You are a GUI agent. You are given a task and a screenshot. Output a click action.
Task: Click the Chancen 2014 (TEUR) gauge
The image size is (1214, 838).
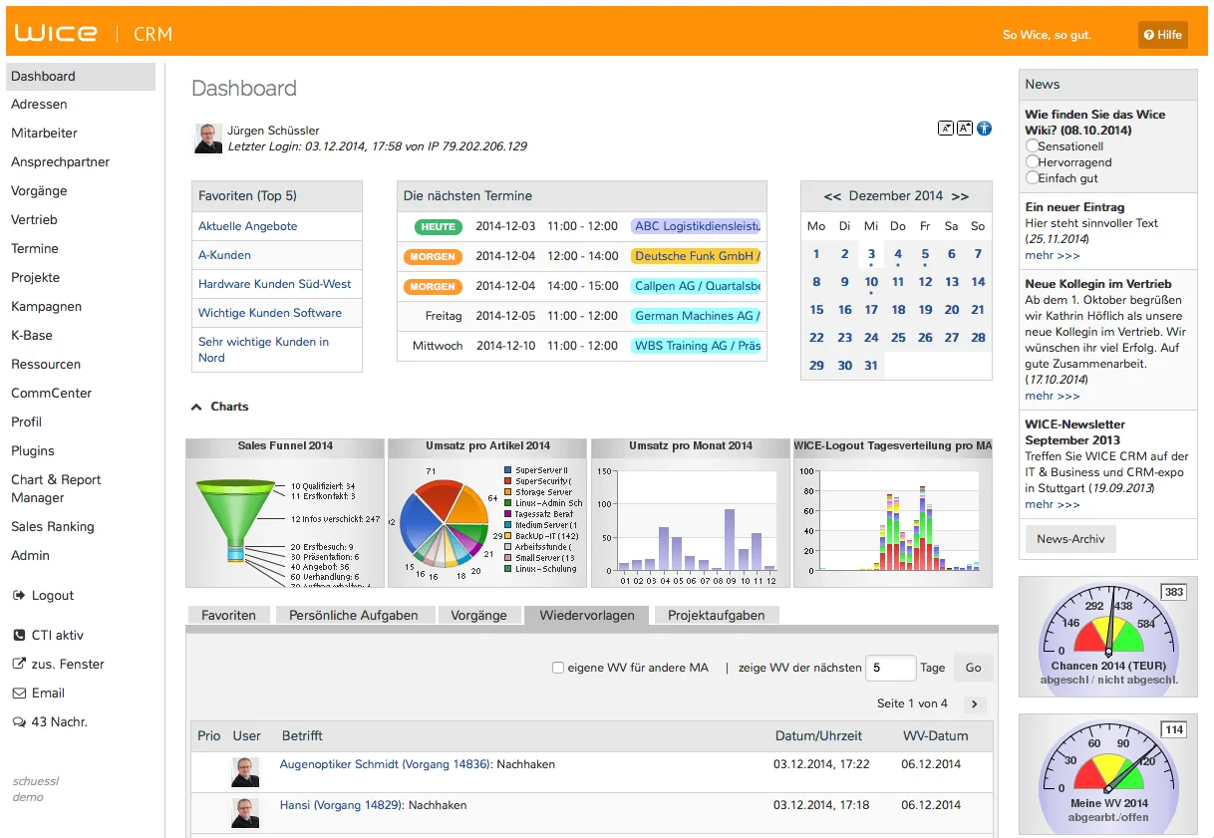[1108, 637]
